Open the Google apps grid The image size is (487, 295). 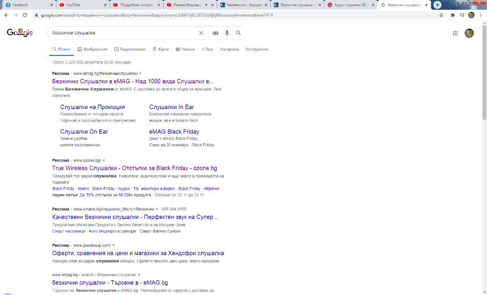coord(455,33)
